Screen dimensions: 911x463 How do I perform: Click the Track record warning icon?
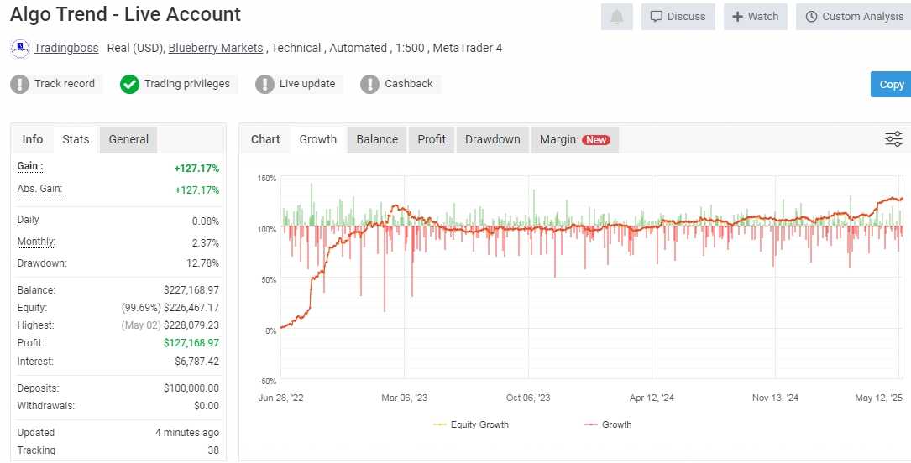tap(20, 84)
